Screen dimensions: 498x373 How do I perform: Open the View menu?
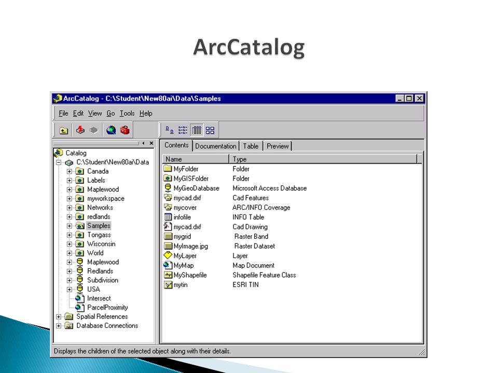tap(95, 113)
